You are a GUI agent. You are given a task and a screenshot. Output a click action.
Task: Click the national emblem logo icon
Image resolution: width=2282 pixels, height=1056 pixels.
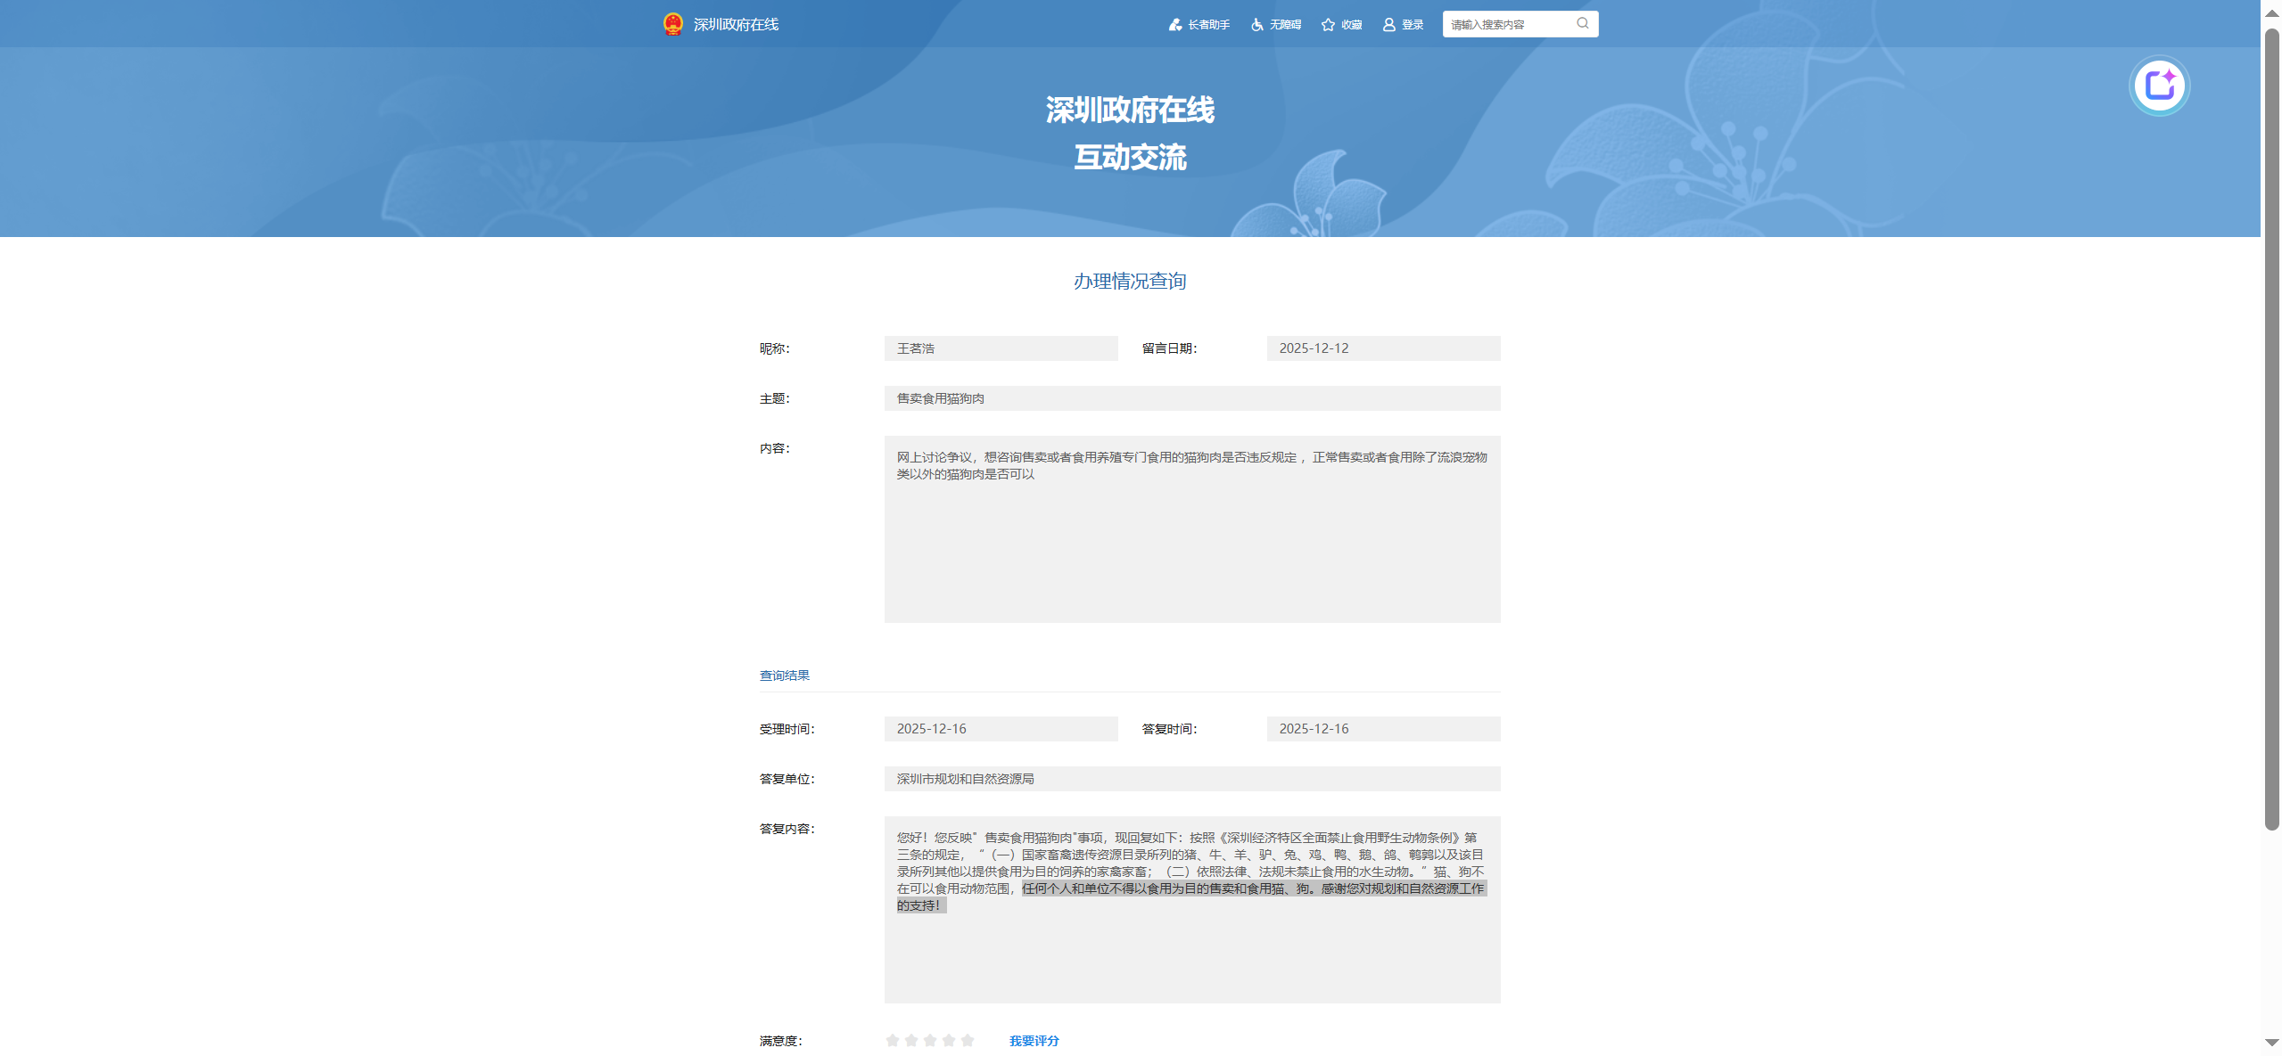pos(672,24)
